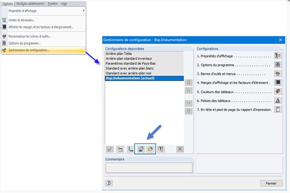The height and width of the screenshot is (193, 290).
Task: Open the Options menu
Action: [x=8, y=4]
